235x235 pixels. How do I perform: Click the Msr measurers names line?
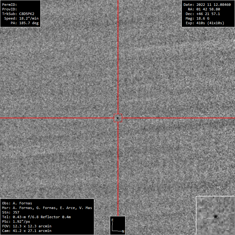47,208
